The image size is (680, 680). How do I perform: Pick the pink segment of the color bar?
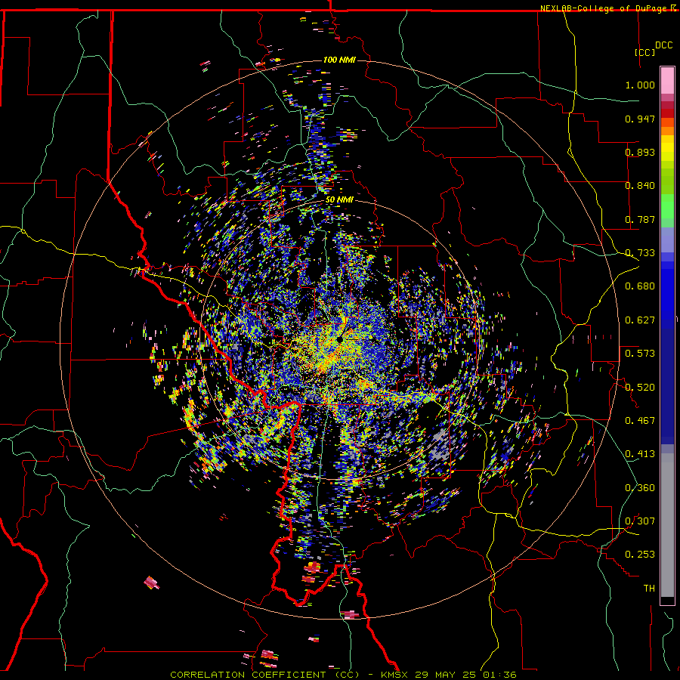(x=667, y=81)
